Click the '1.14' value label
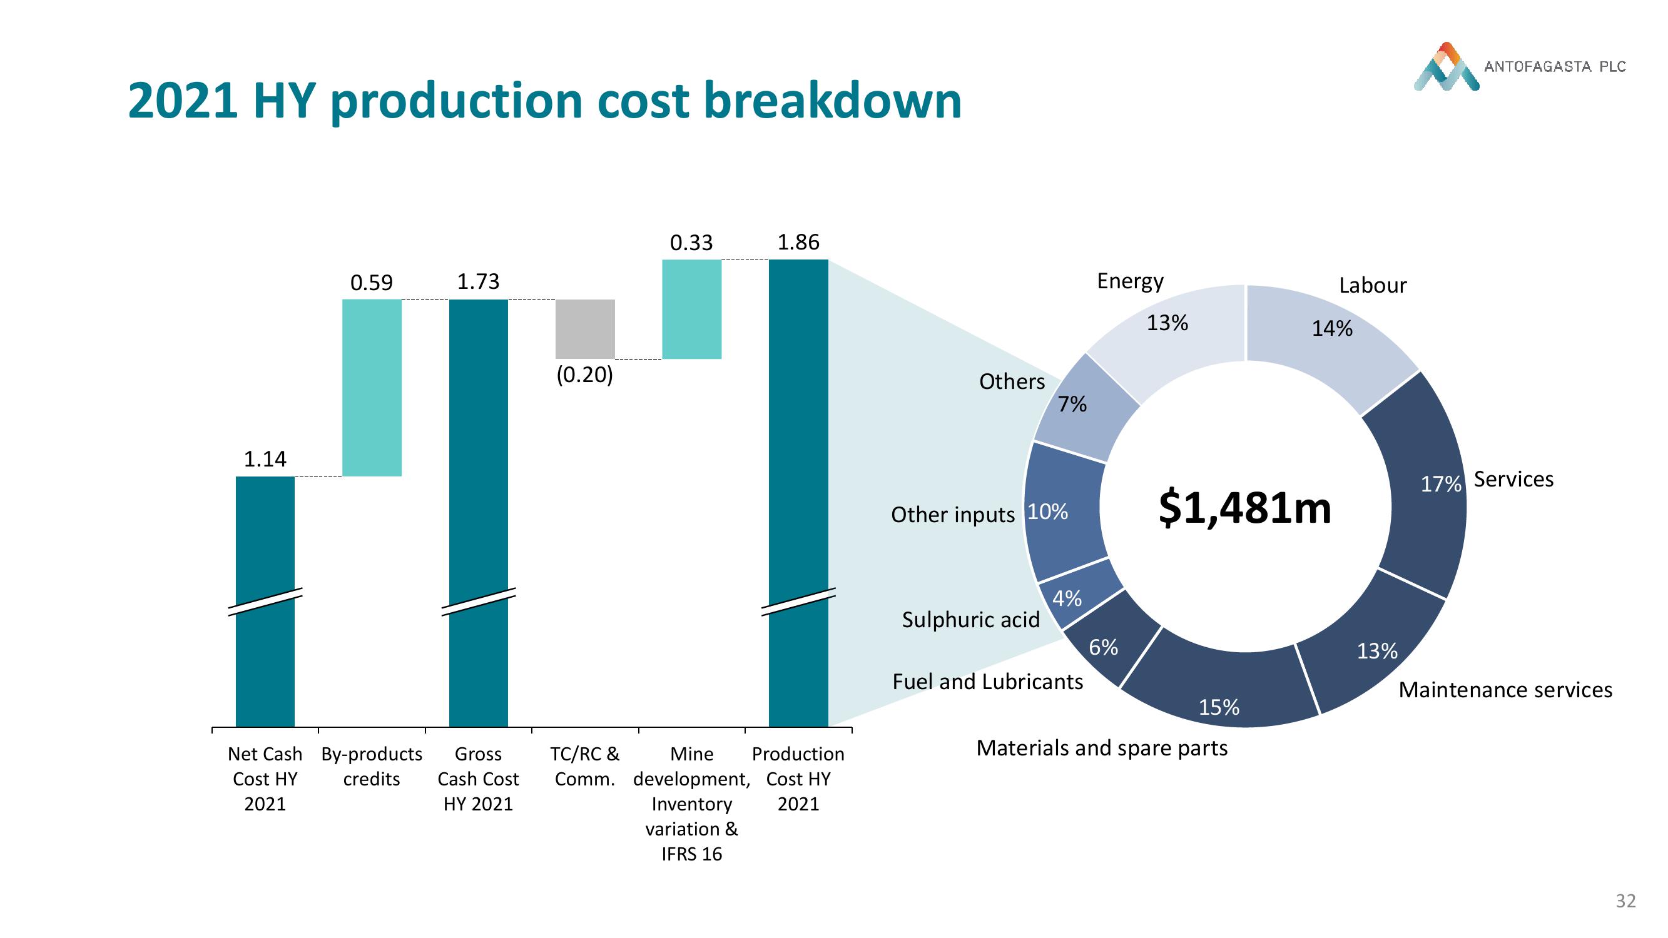The height and width of the screenshot is (938, 1668). point(265,459)
